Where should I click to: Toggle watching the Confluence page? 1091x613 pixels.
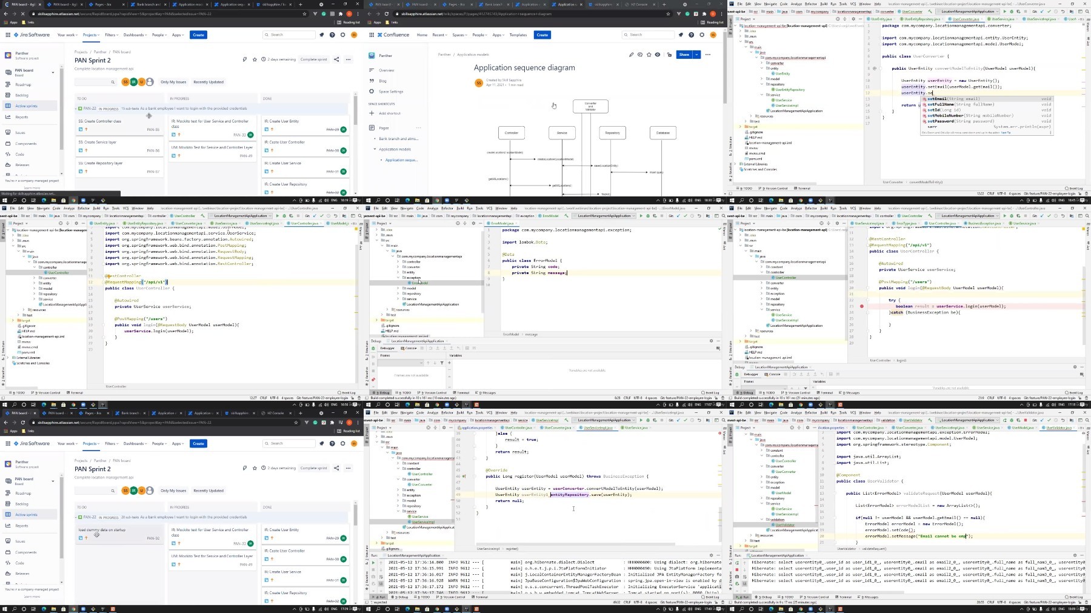pos(658,55)
